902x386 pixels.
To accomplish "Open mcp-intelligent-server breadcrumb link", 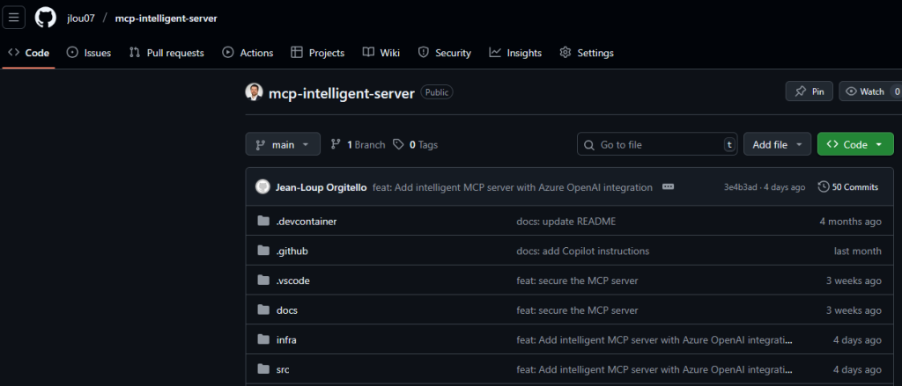I will [x=166, y=18].
